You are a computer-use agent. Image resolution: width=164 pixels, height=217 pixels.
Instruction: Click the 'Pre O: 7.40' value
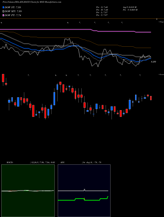pos(102,7)
